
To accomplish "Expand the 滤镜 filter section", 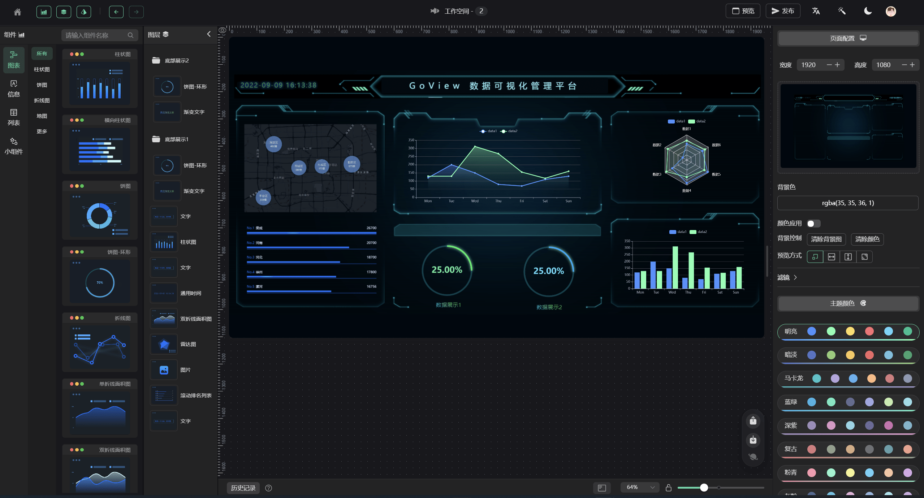I will pyautogui.click(x=787, y=277).
